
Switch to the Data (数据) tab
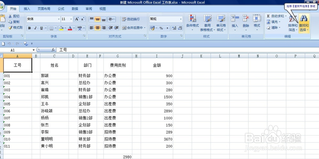(75, 9)
